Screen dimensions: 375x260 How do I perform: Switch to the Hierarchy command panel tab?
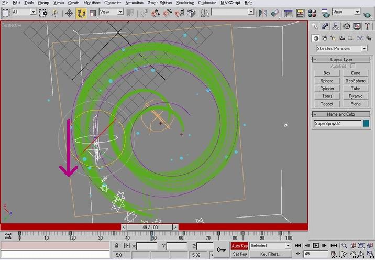click(x=336, y=26)
